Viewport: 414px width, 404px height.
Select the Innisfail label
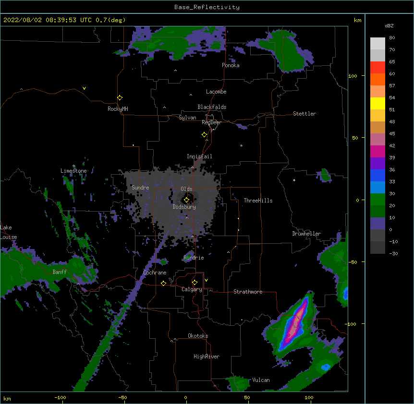(199, 156)
